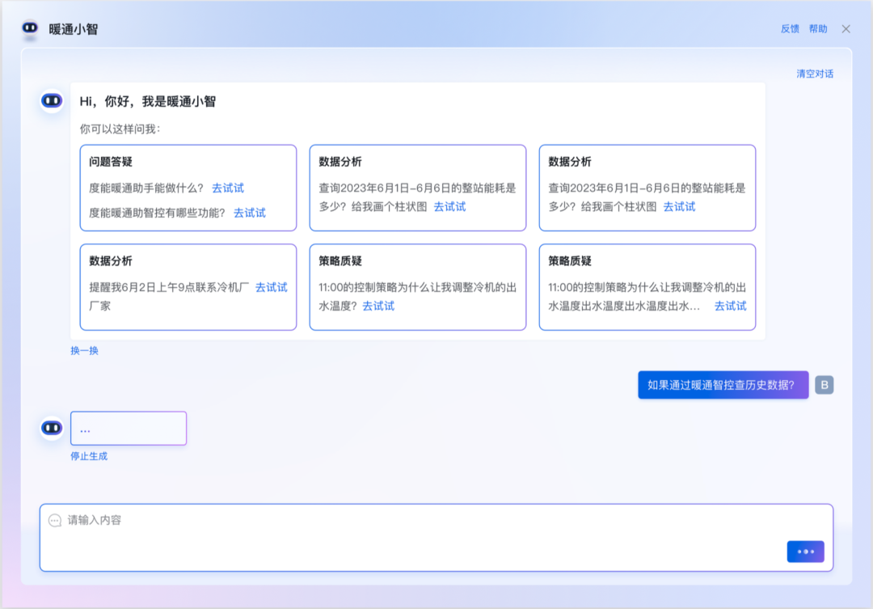Select the 问题答疑 card title
The height and width of the screenshot is (609, 873).
(111, 162)
